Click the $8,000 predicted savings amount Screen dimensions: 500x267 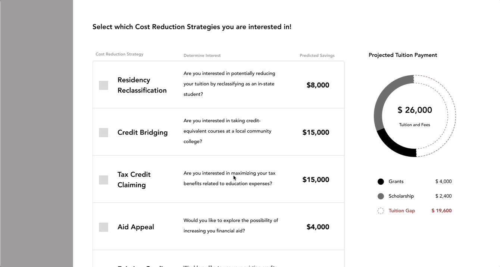[318, 85]
